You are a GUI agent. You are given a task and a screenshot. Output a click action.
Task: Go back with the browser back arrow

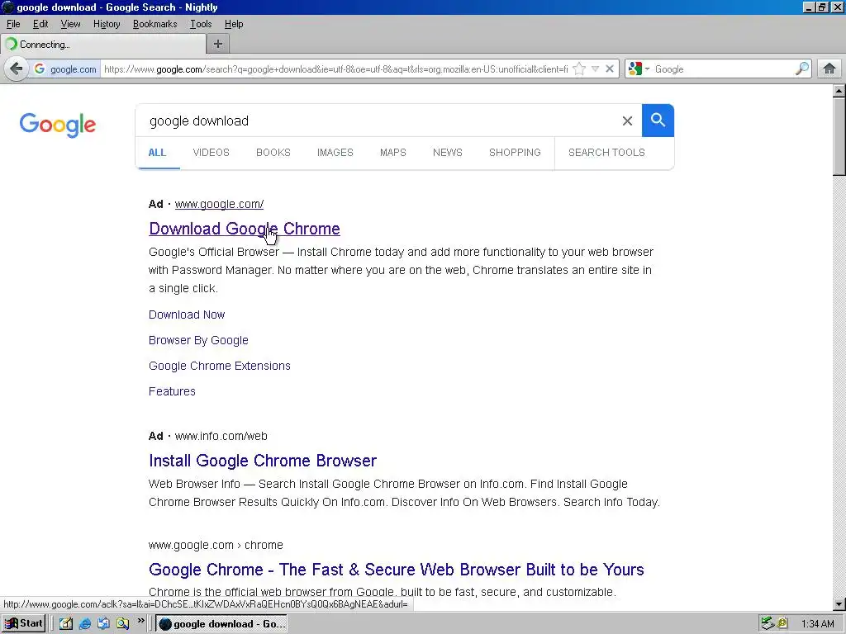(x=17, y=69)
